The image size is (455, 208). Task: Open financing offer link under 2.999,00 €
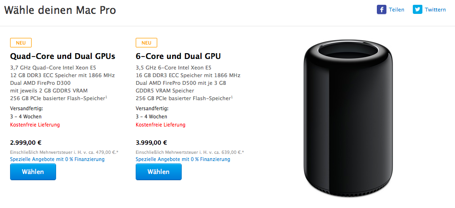57,159
